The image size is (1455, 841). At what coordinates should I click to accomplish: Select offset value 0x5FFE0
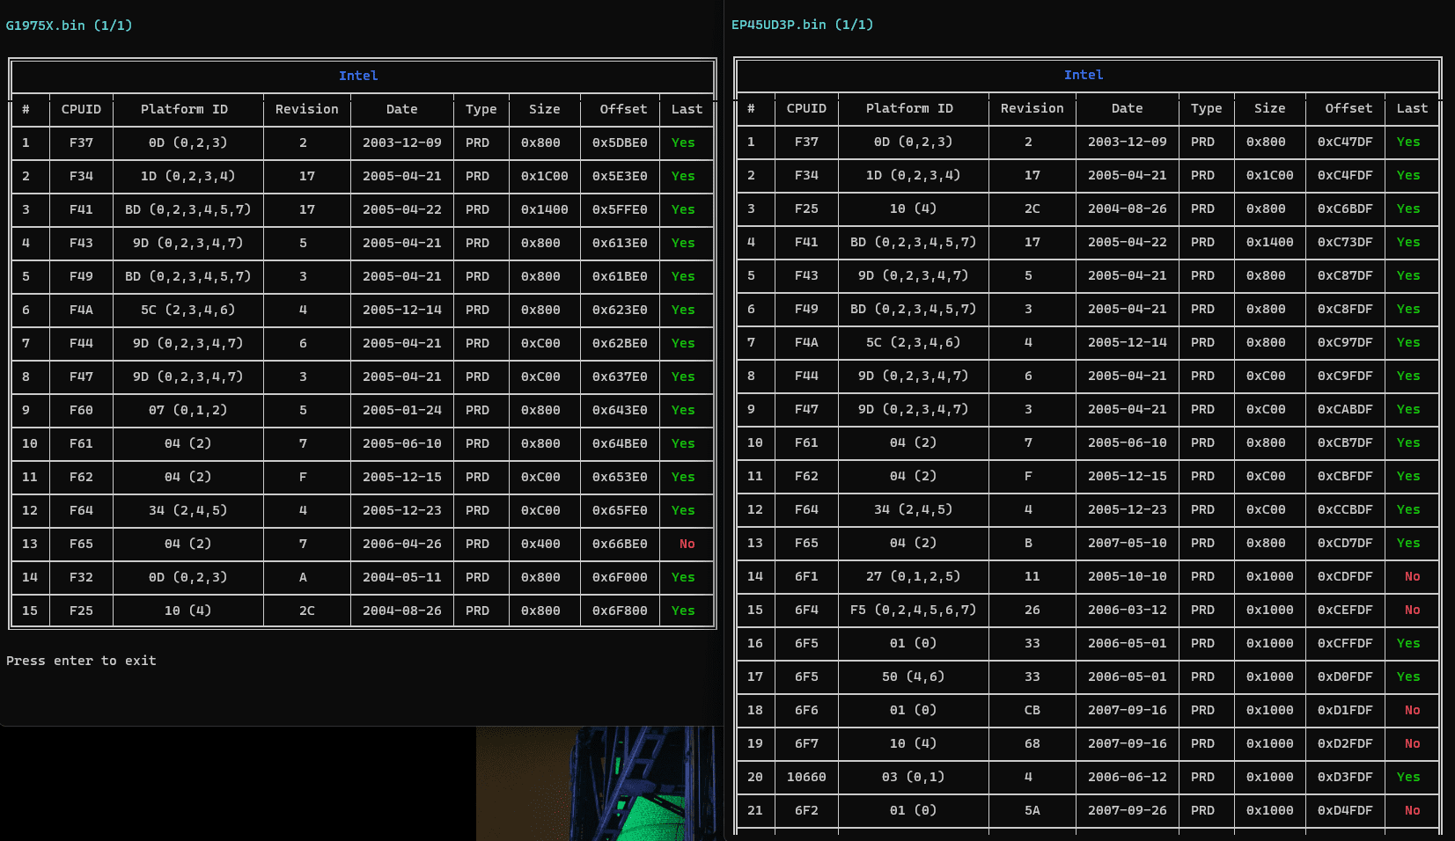click(x=620, y=209)
